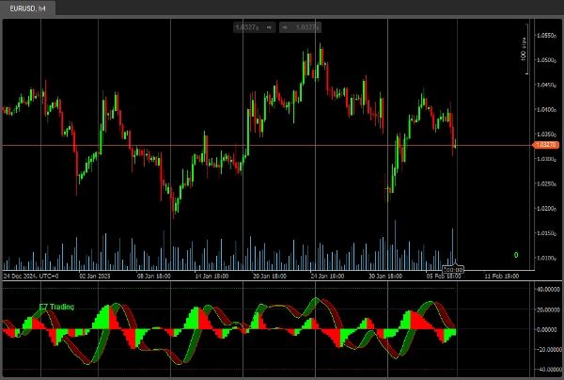Viewport: 564px width, 380px height.
Task: Click the 24 Jan 18:00 time label
Action: (327, 277)
